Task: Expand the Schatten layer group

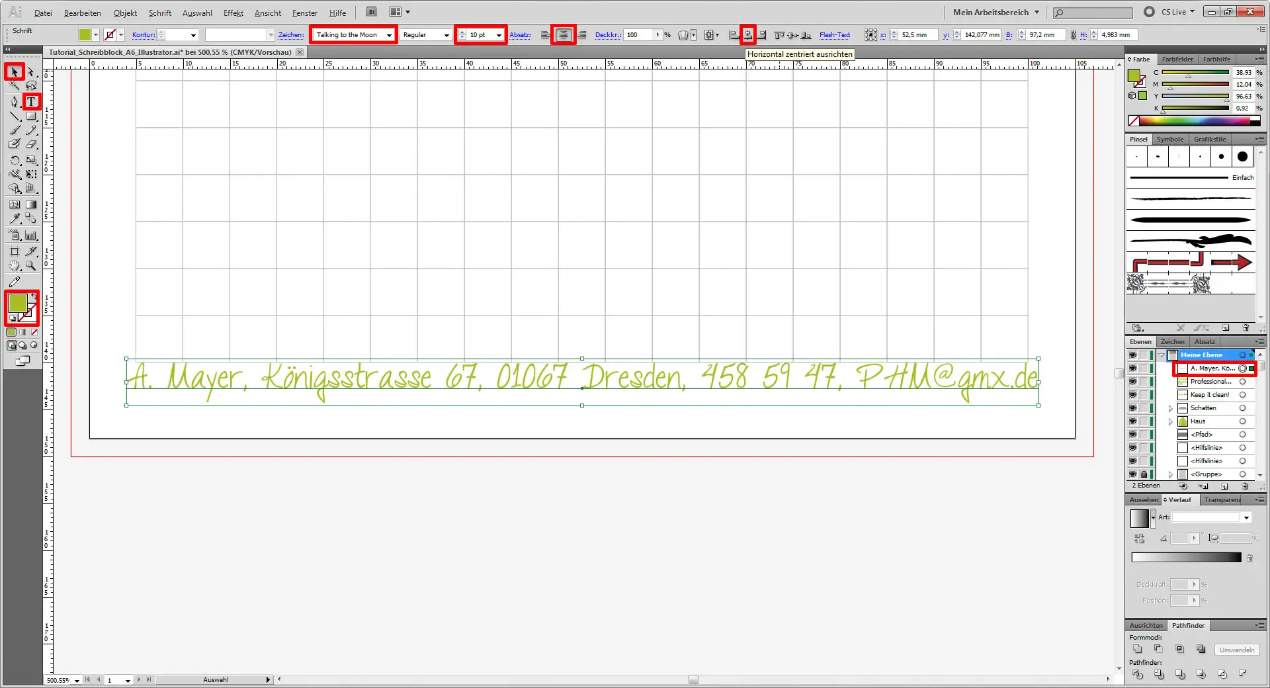Action: (1170, 408)
